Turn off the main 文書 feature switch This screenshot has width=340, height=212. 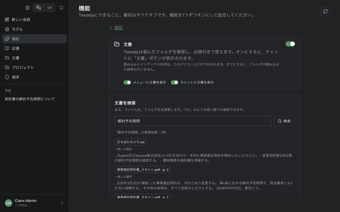click(290, 44)
